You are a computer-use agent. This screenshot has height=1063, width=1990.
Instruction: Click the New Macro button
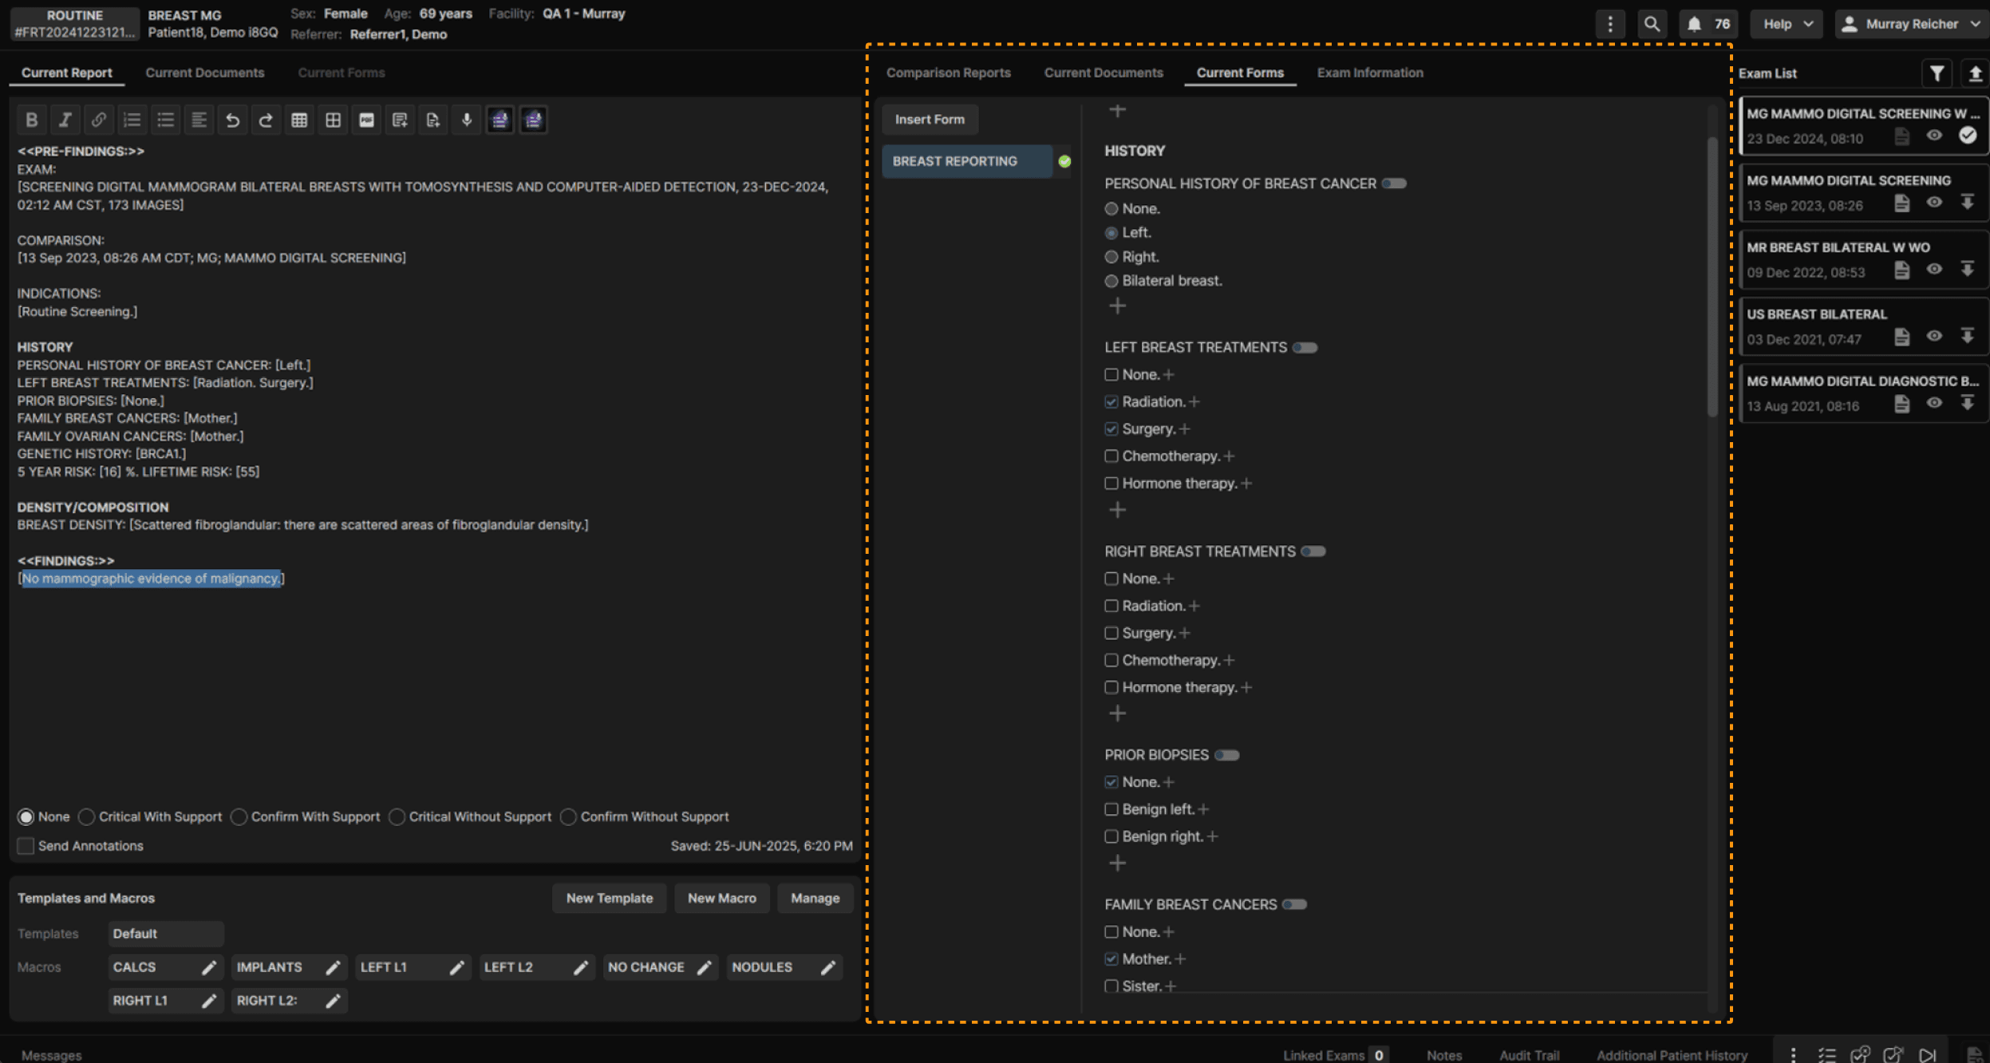(x=721, y=898)
